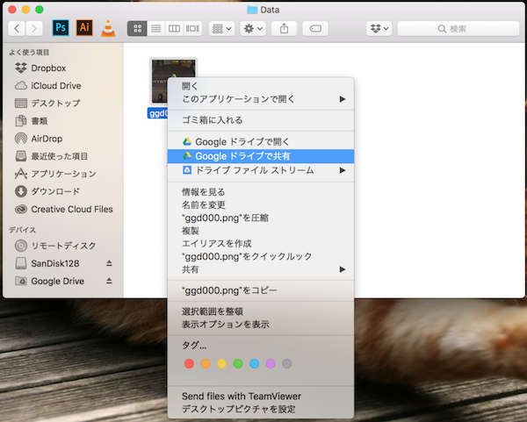Screen dimensions: 527x422
Task: Select リモートディスク in the sidebar
Action: coord(55,246)
